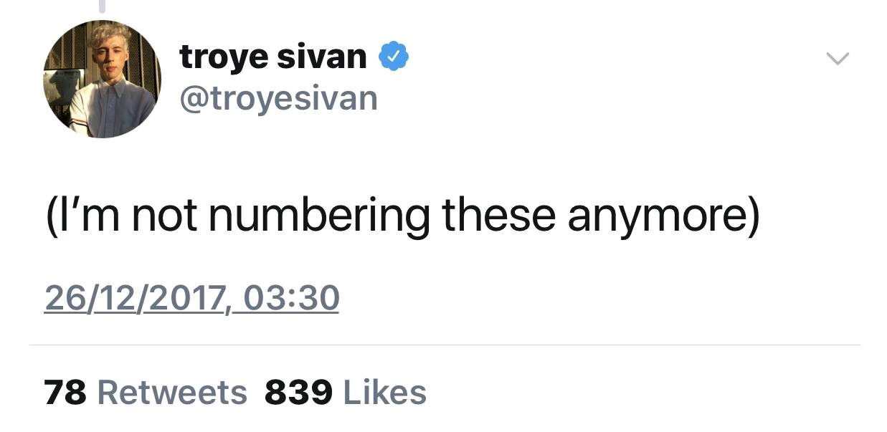Select the word Retweets

tap(172, 393)
